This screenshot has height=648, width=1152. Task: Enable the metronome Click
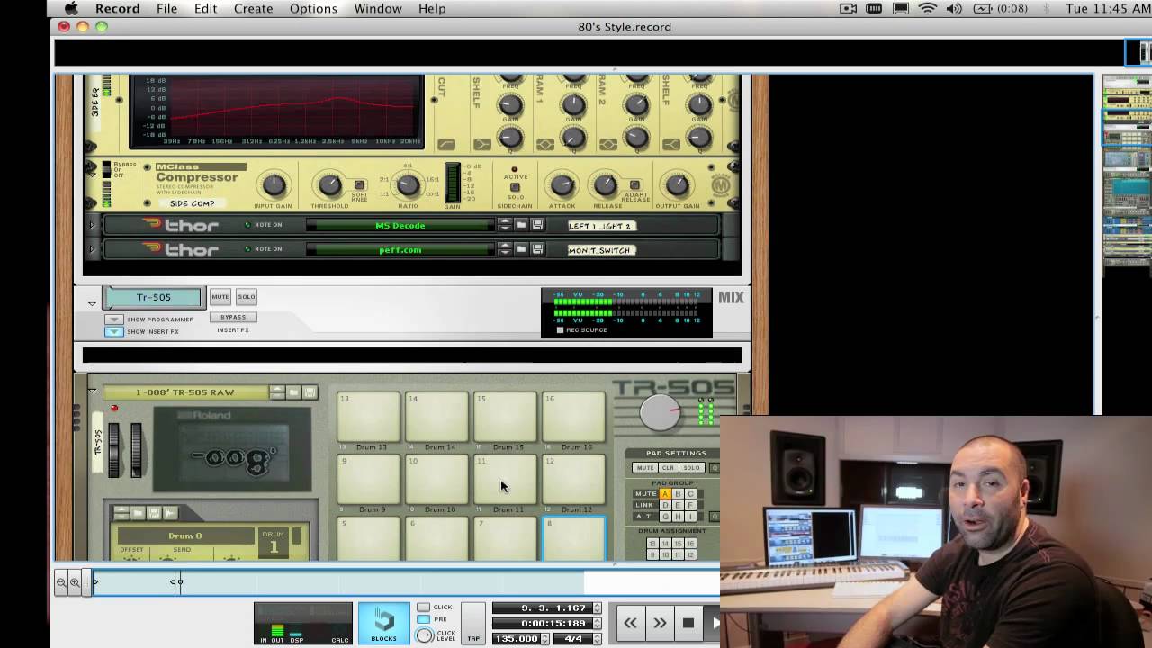click(x=423, y=607)
